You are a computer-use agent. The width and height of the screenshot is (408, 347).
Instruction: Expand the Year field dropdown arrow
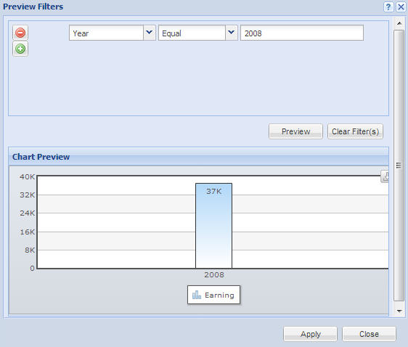point(150,33)
